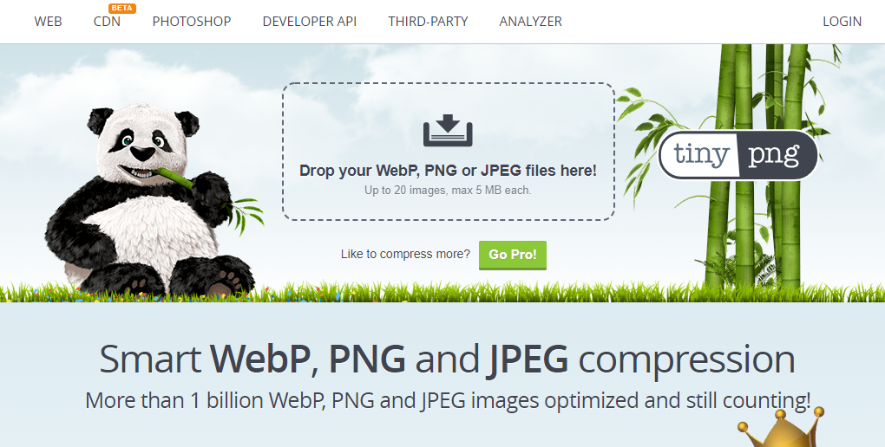Click the dashed file drop zone
Screen dimensions: 885x447
(x=449, y=152)
